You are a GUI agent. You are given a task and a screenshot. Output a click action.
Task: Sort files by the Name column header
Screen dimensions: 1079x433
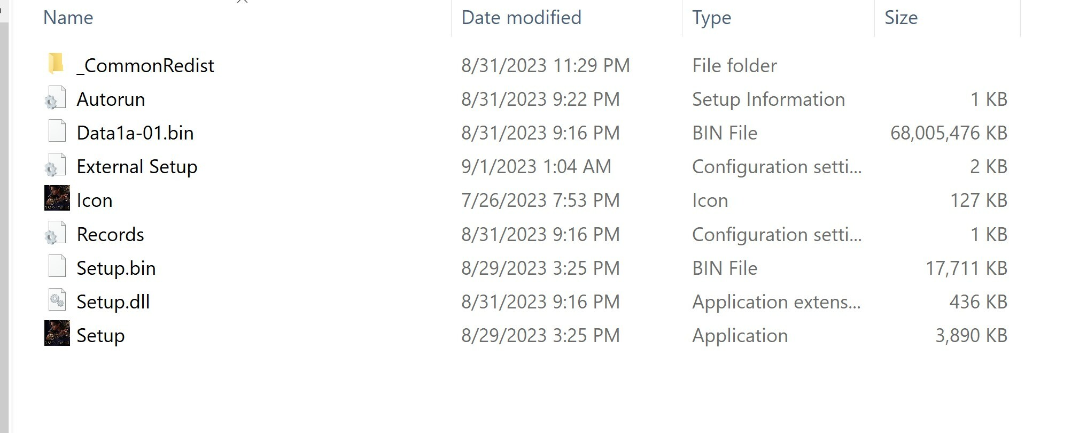(68, 18)
